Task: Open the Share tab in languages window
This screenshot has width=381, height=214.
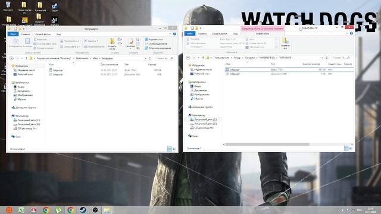Action: (43, 34)
